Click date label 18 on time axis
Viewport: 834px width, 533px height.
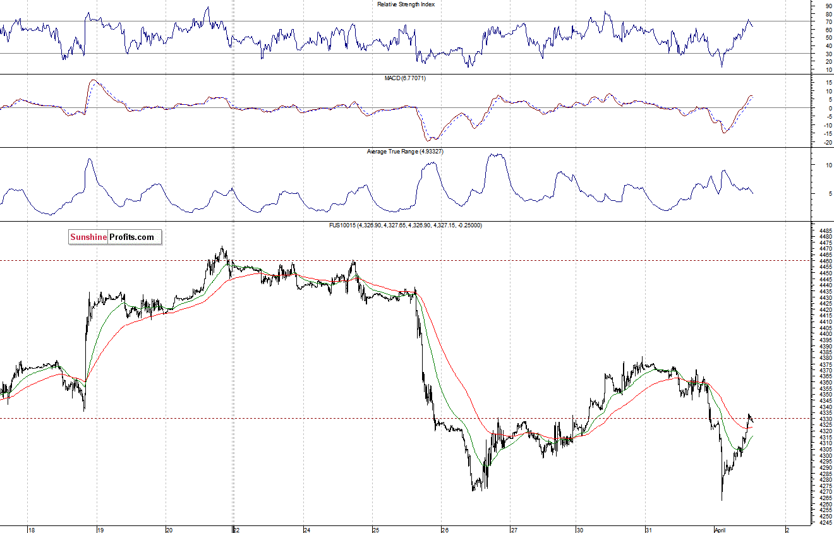[x=31, y=530]
